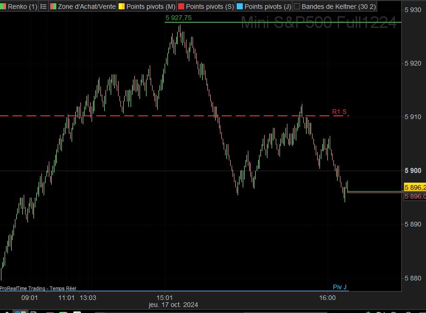Click the 5 920 price axis label

413,63
